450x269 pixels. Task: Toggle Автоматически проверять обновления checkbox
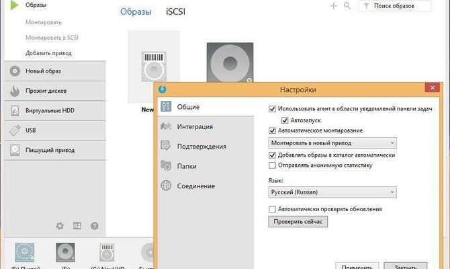pos(272,209)
